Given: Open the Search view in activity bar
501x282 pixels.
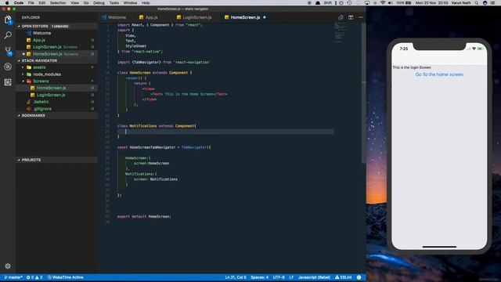Looking at the screenshot, I should (8, 35).
